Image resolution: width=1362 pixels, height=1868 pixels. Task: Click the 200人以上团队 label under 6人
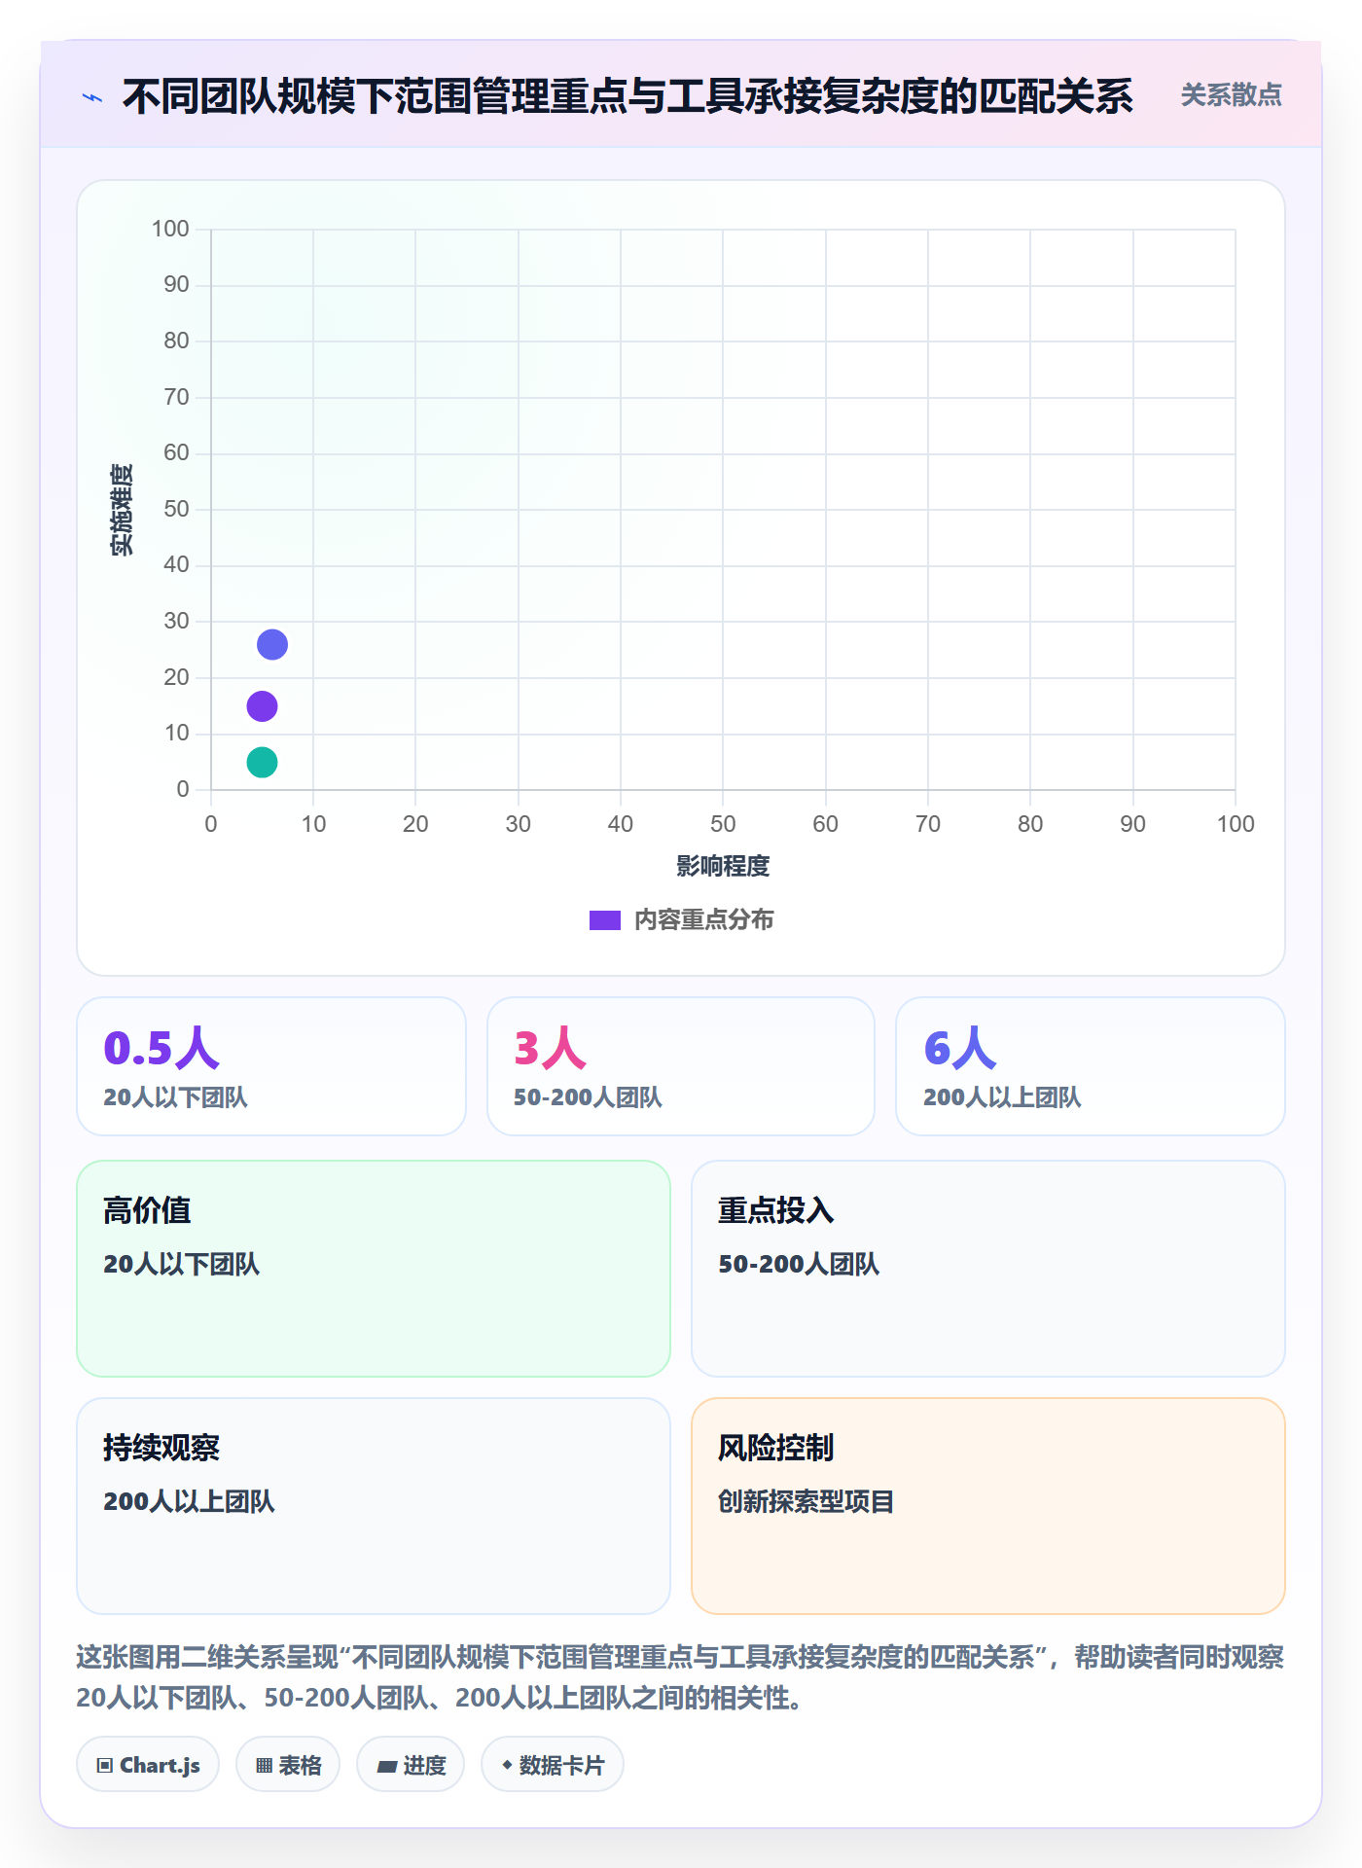click(1002, 1097)
